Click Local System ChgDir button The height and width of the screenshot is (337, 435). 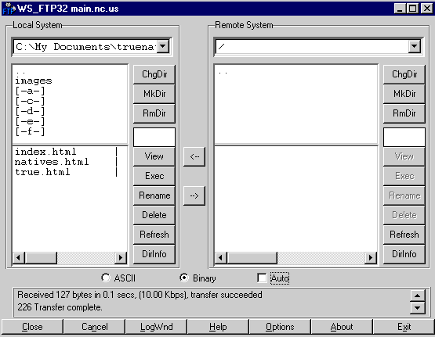154,74
